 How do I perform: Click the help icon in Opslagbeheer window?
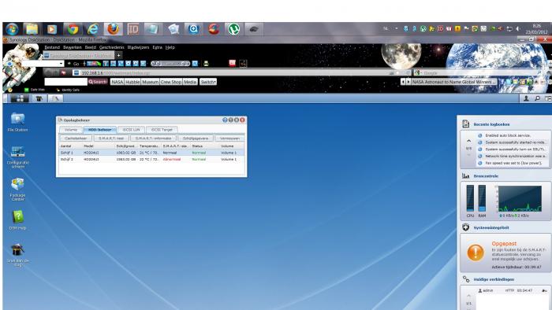point(225,120)
